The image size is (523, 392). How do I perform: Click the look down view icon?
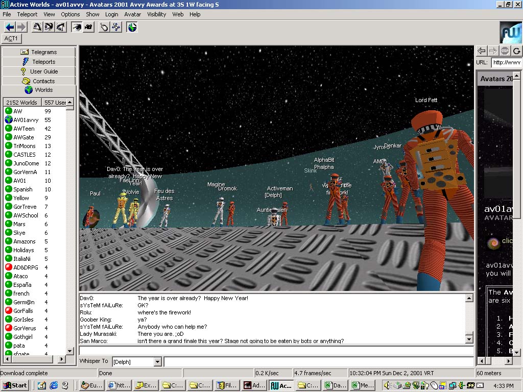pos(61,27)
